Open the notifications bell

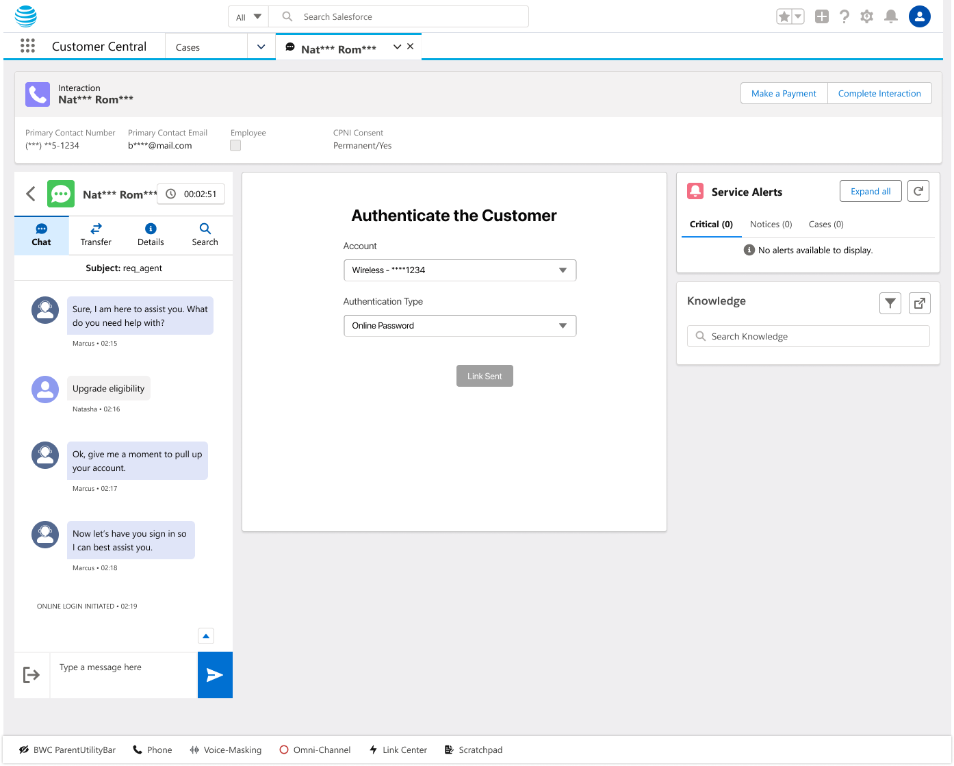coord(891,16)
